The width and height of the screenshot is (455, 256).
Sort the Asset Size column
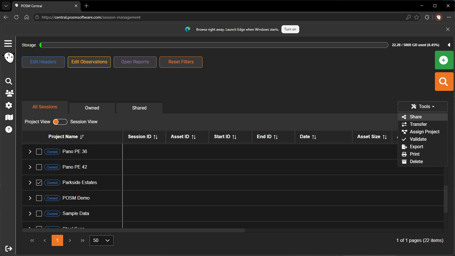pyautogui.click(x=385, y=137)
